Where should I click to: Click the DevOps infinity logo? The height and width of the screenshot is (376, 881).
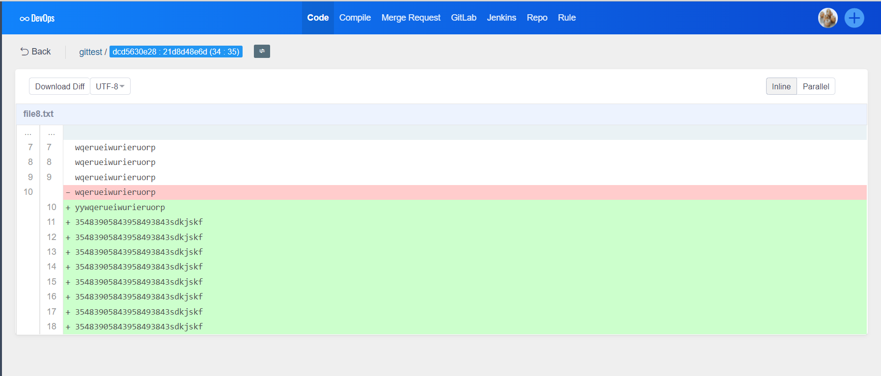tap(37, 18)
